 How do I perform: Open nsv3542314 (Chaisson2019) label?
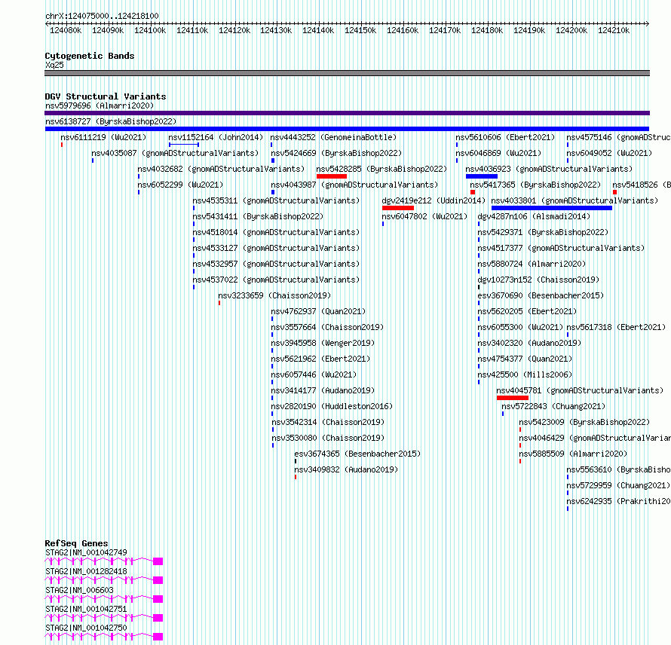[x=328, y=422]
